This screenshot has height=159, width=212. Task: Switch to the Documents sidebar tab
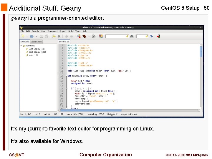(x=36, y=42)
